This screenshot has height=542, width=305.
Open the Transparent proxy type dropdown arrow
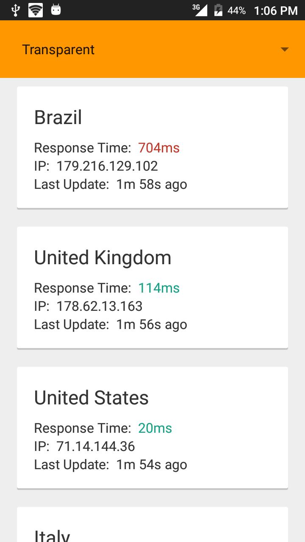(285, 50)
